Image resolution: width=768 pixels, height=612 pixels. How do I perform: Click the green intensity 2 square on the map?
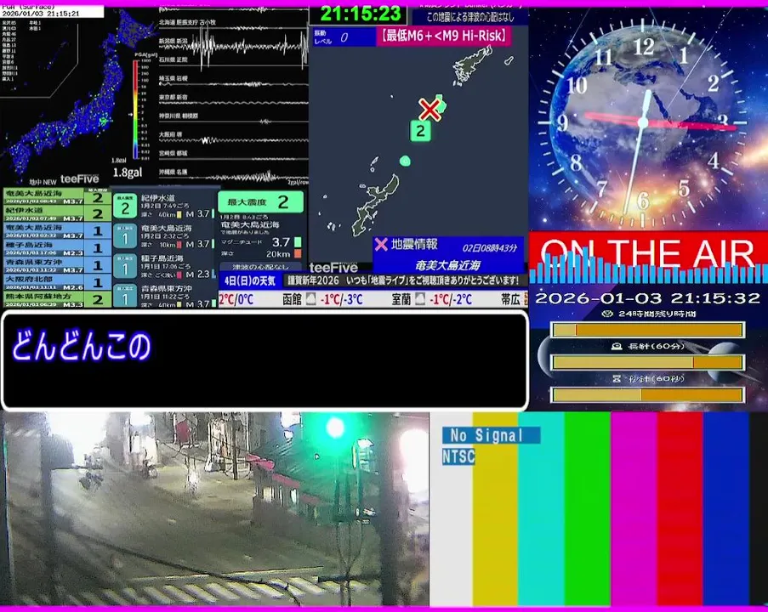point(420,131)
